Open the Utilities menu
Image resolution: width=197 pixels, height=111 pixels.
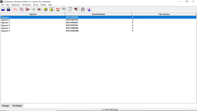(43, 5)
